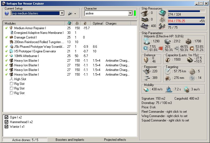The width and height of the screenshot is (210, 143).
Task: Toggle Medium Armor Repairer I active checkmark
Action: point(6,28)
